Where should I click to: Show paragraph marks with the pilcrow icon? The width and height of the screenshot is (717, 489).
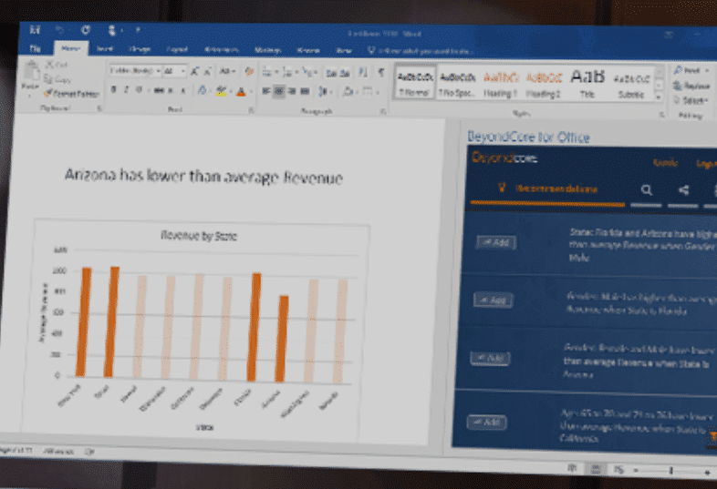pos(380,71)
